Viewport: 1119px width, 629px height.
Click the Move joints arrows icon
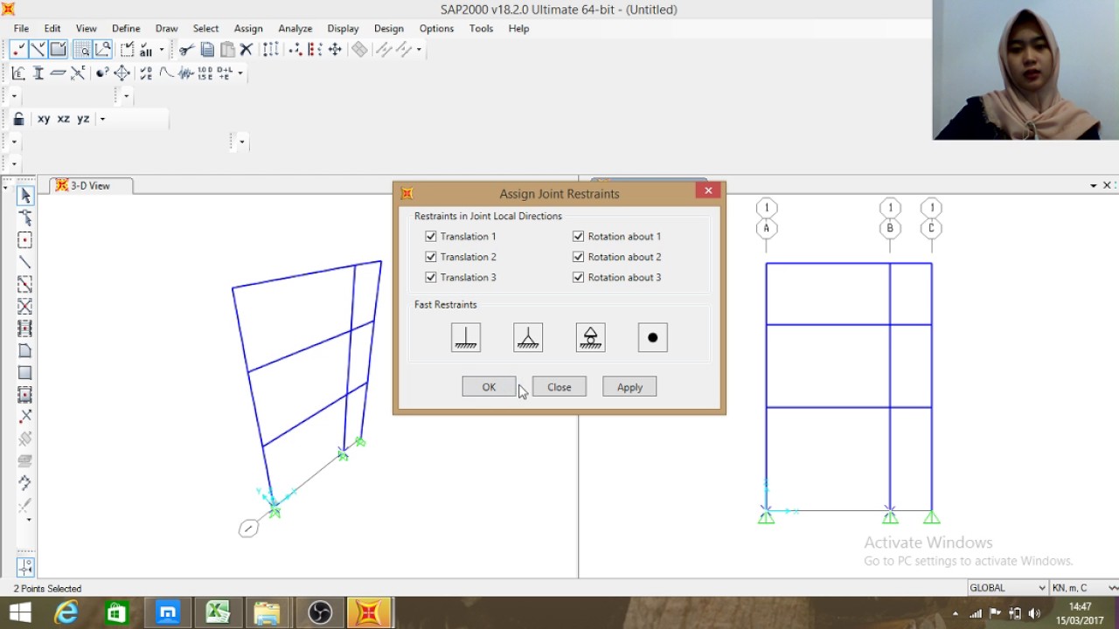coord(335,50)
